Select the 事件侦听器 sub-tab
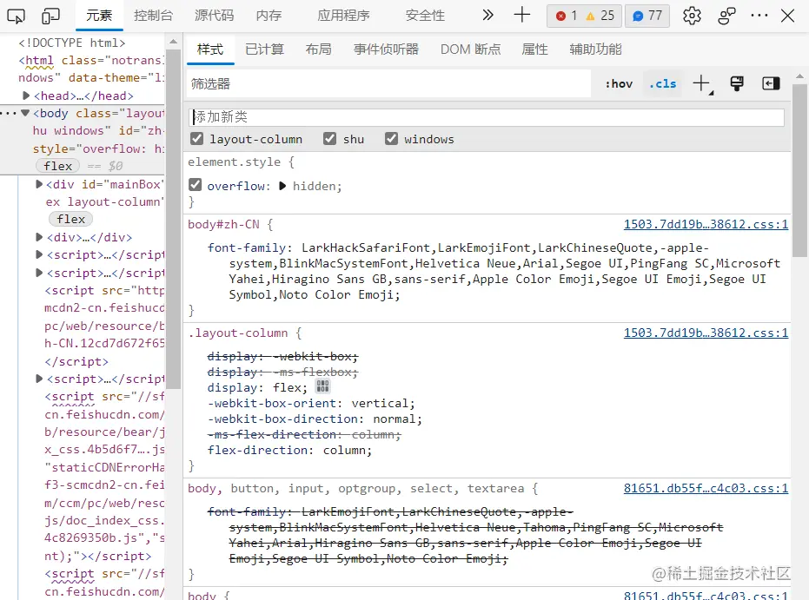Screen dimensions: 809x600 pyautogui.click(x=386, y=49)
